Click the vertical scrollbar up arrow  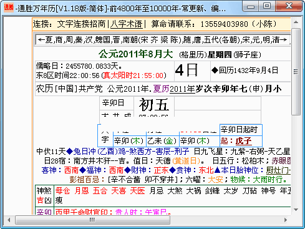pos(296,22)
